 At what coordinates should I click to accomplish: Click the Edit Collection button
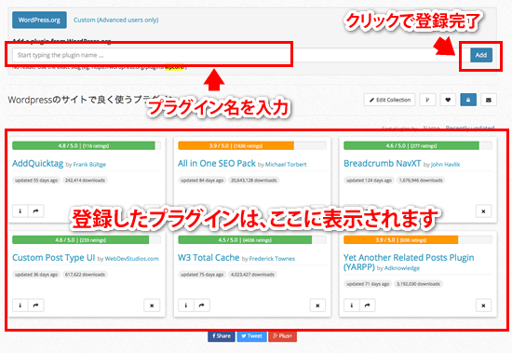pos(389,100)
